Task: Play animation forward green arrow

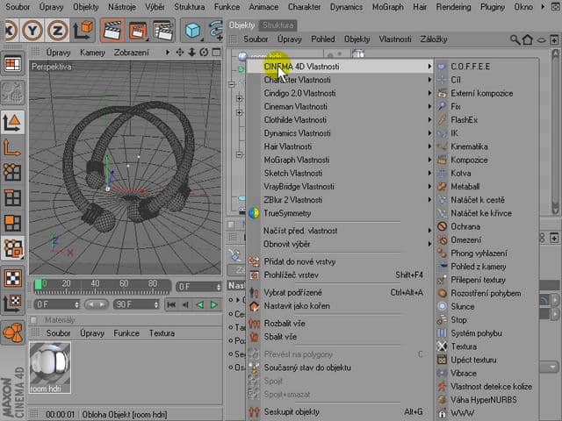Action: tap(214, 304)
